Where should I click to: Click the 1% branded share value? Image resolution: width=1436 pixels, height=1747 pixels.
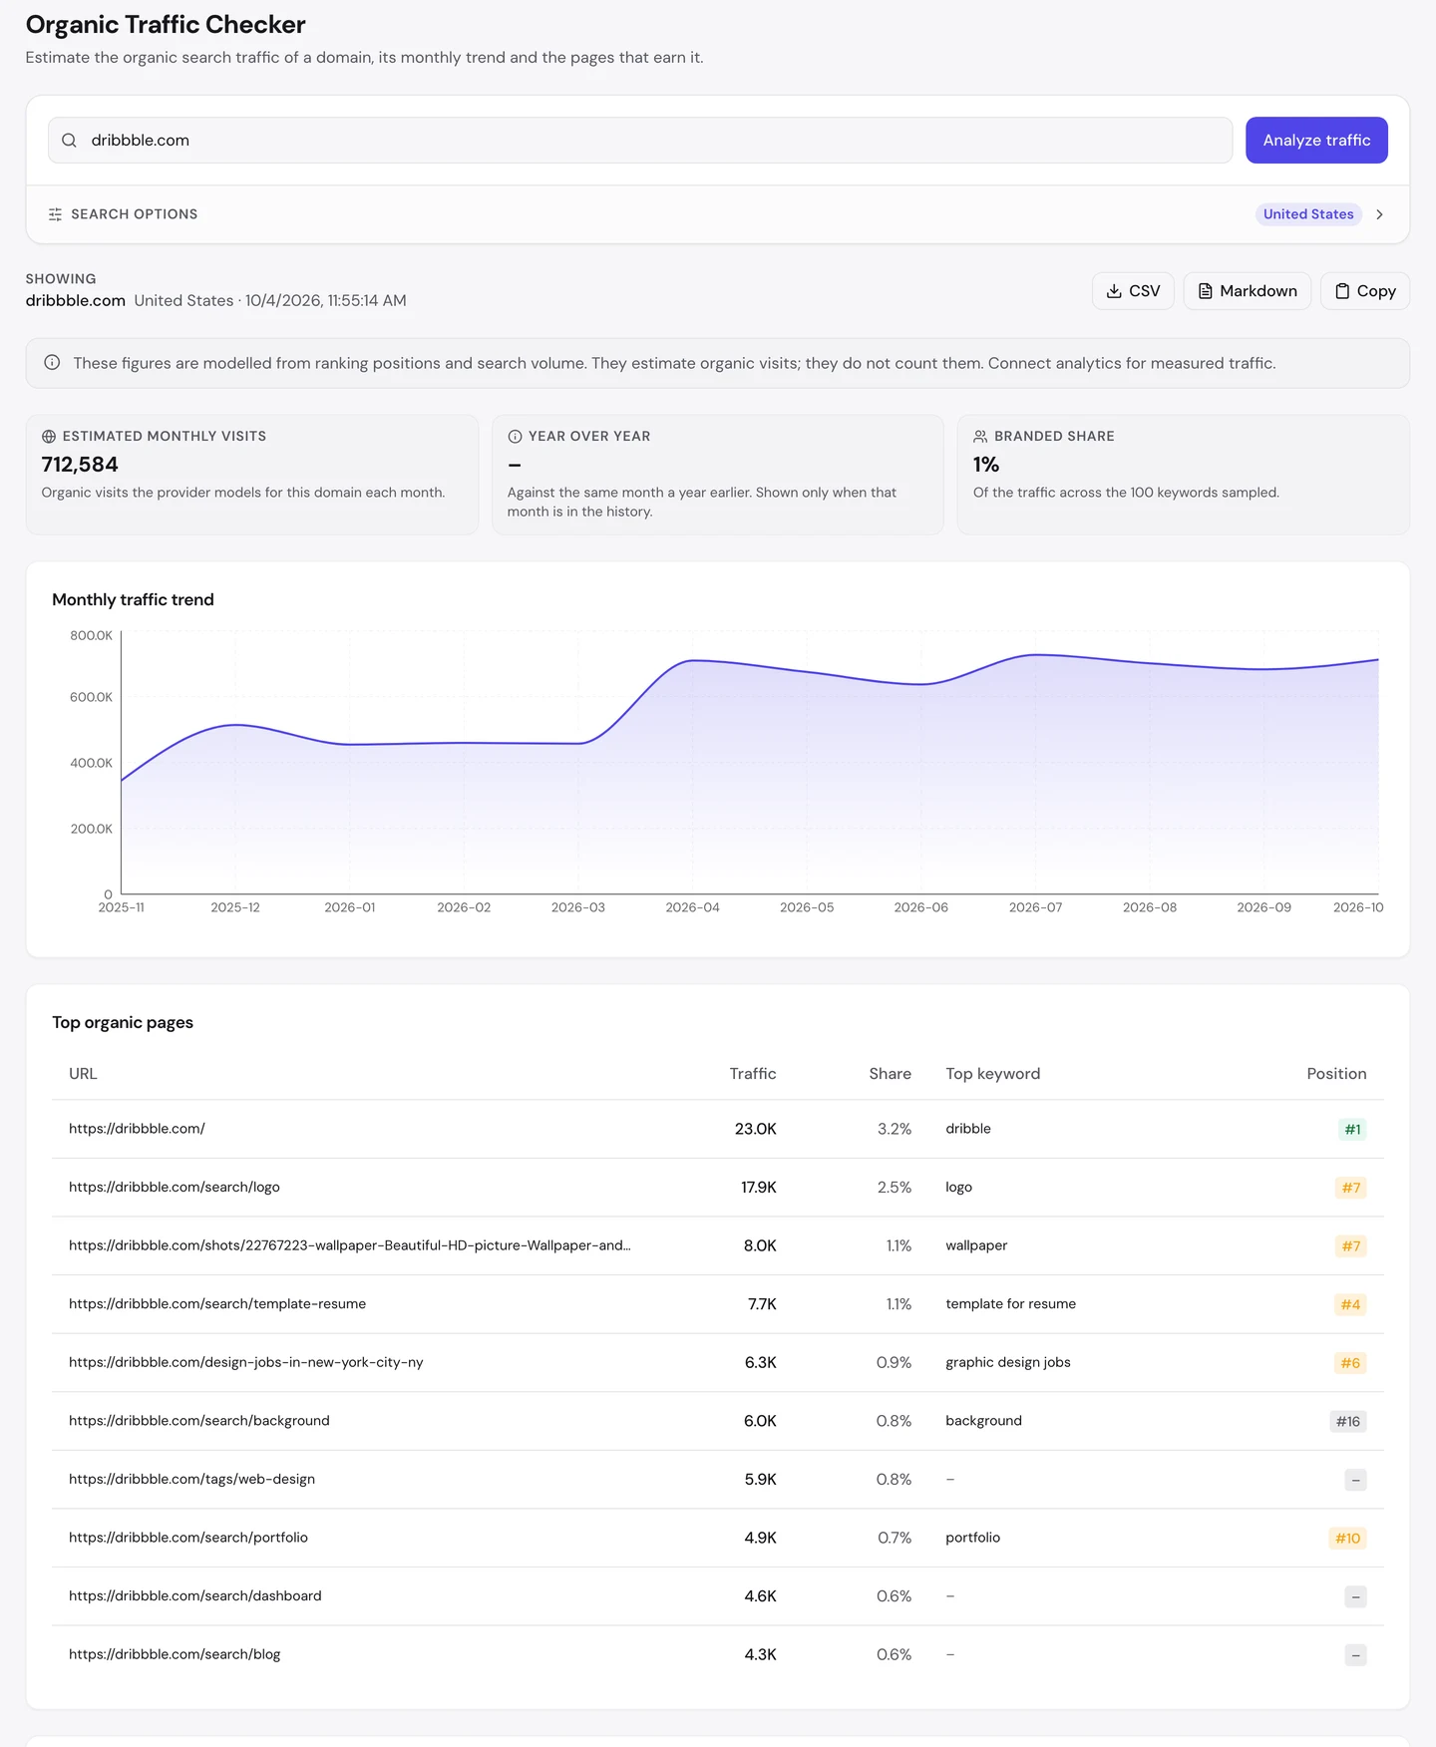(x=986, y=465)
